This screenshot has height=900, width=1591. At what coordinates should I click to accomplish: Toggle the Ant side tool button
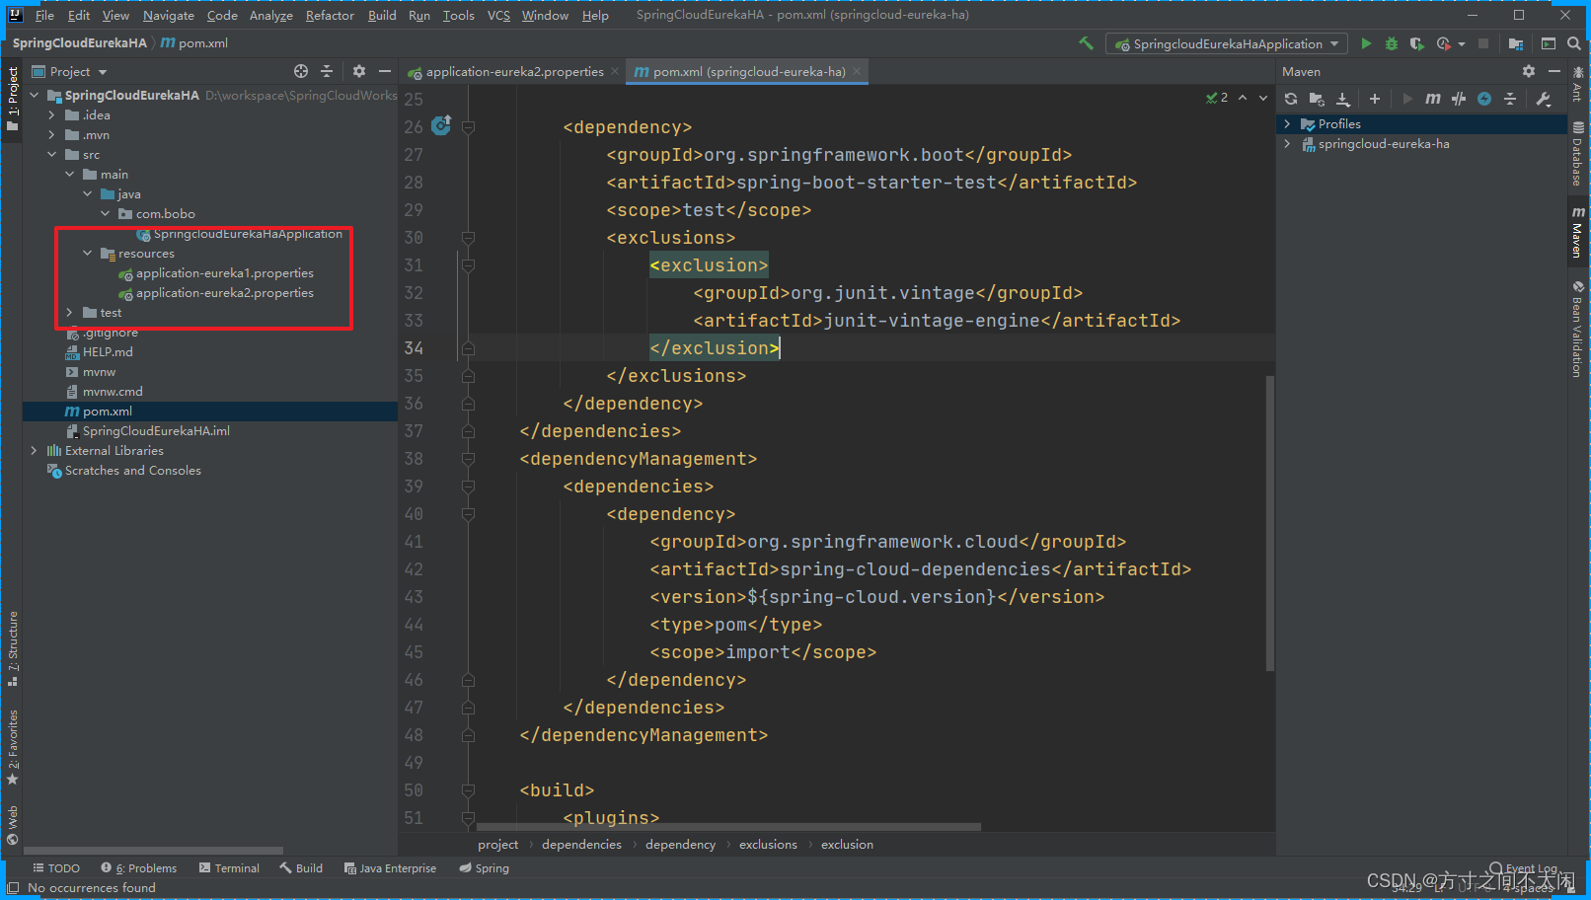pos(1577,84)
